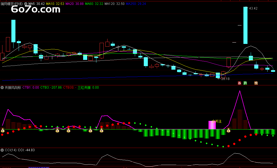Open the 瑞玛精密(日线) chart dropdown arrow
277x168 pixels.
(x=26, y=4)
